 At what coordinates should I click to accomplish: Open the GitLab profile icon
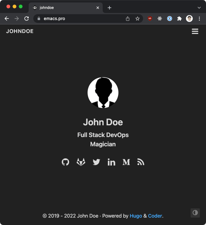(81, 162)
